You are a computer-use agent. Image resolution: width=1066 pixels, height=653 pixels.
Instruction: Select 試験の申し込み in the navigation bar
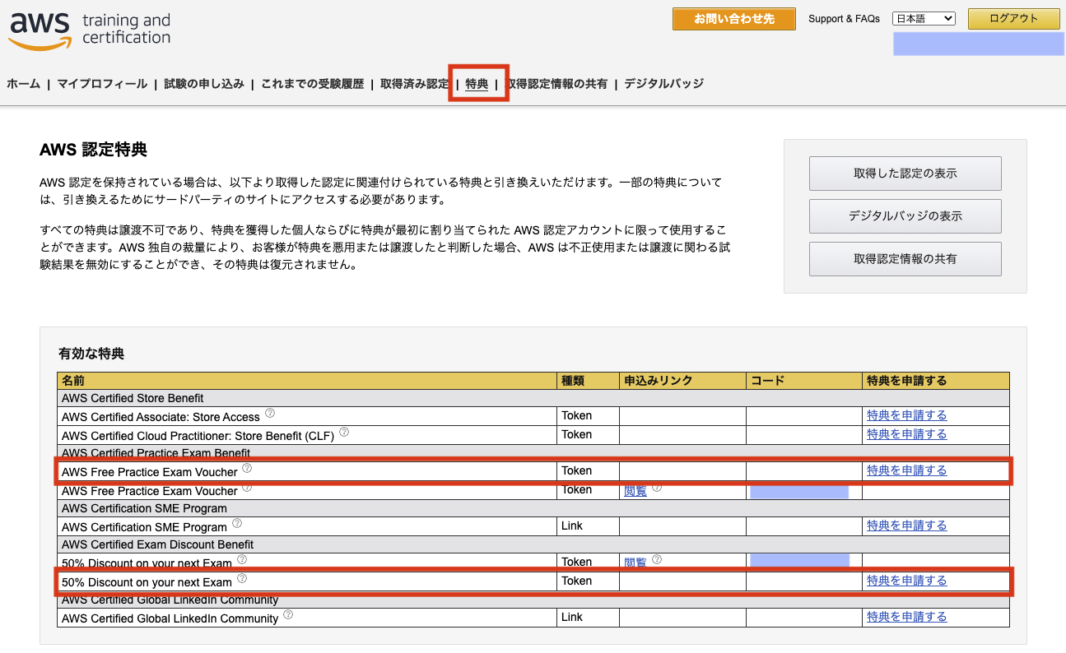(x=204, y=83)
